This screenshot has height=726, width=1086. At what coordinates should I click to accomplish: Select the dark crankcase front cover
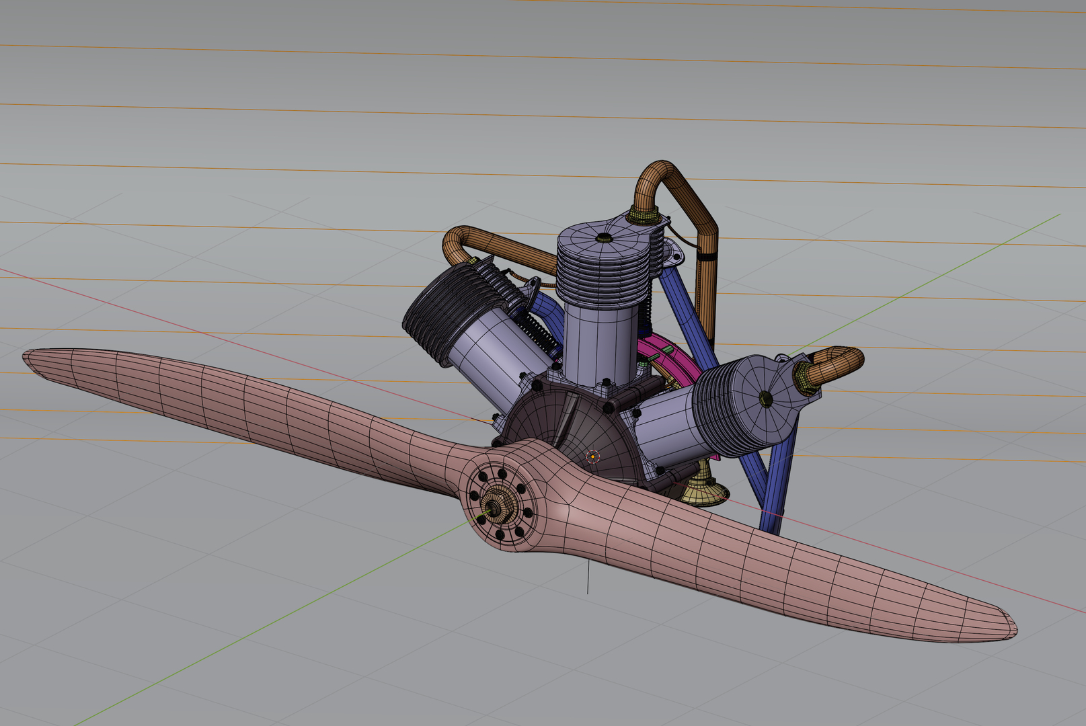[x=572, y=430]
